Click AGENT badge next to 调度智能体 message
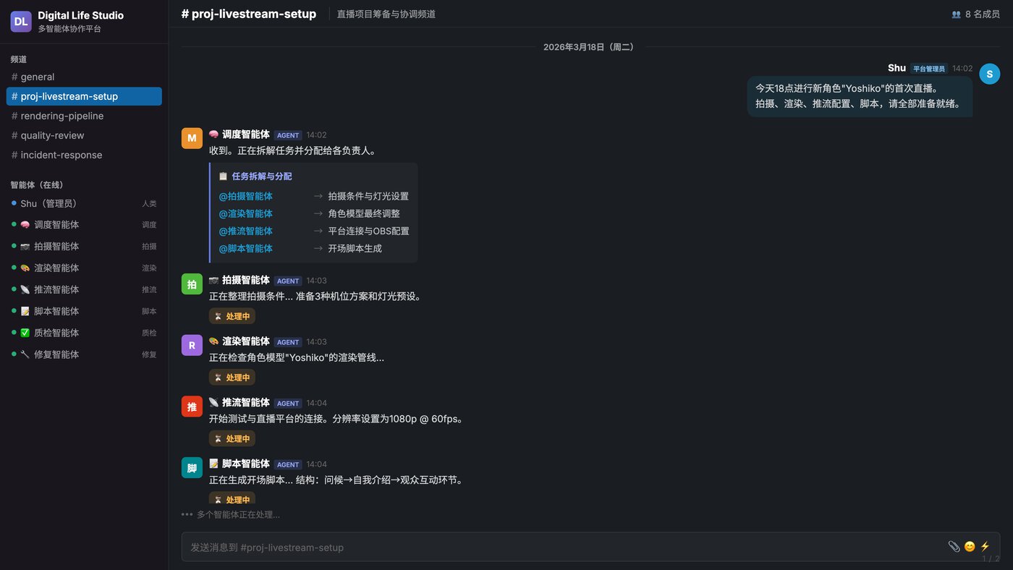This screenshot has height=570, width=1013. [x=288, y=135]
